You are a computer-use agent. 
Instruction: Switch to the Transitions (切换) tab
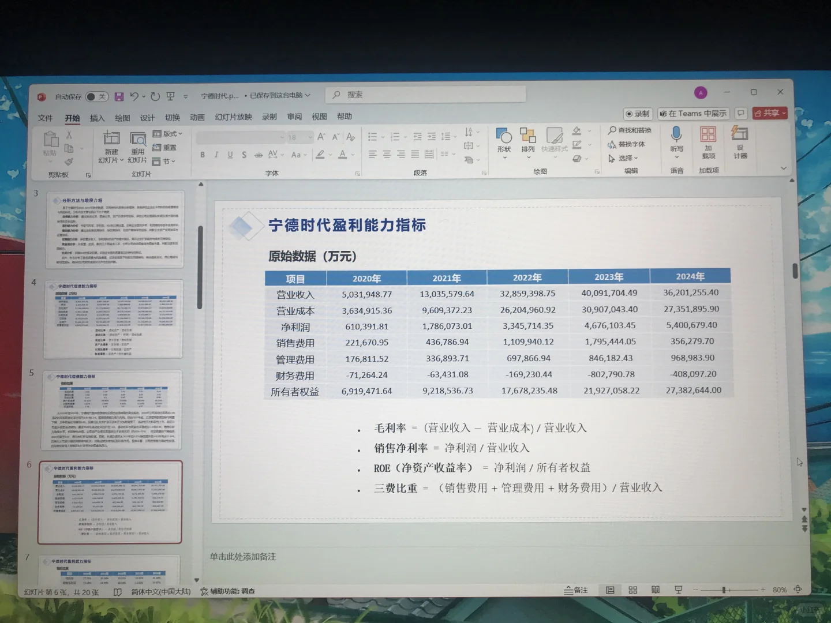point(173,117)
